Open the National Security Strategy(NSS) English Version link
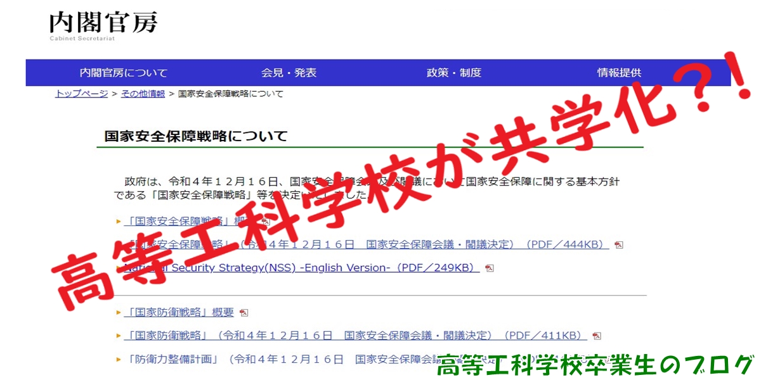This screenshot has width=761, height=380. [x=301, y=268]
